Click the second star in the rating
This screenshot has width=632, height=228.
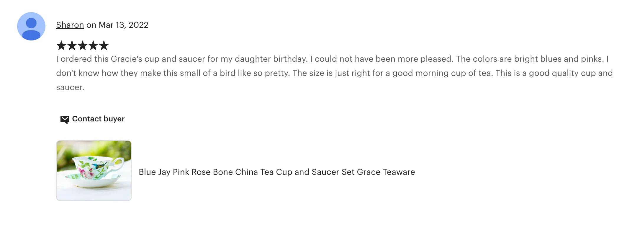pos(72,46)
